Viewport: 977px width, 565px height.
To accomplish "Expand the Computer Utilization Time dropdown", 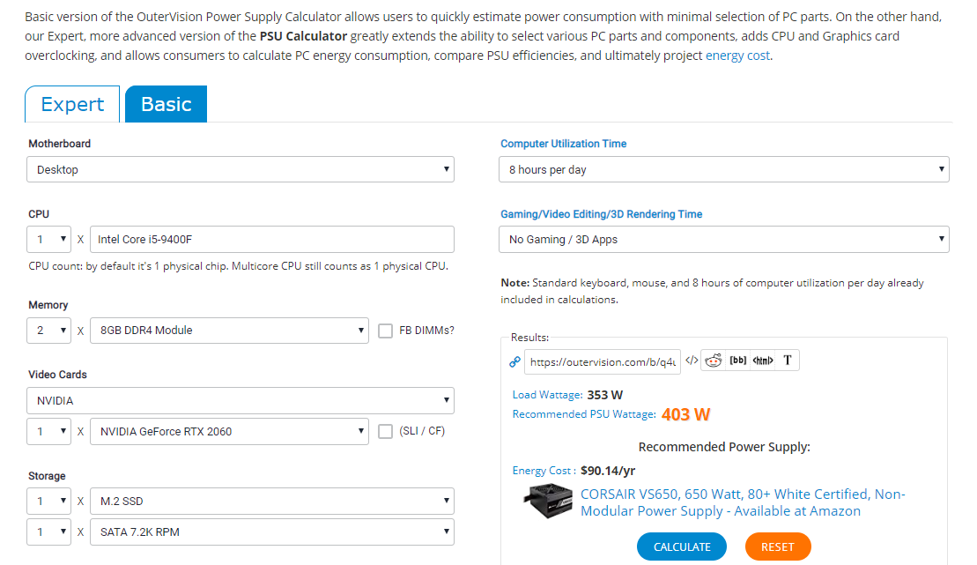I will (724, 169).
